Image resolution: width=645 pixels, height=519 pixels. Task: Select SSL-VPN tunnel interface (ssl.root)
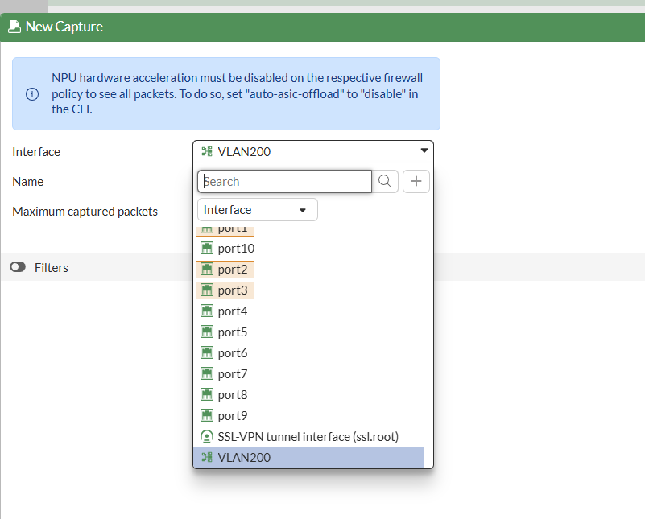[x=308, y=437]
